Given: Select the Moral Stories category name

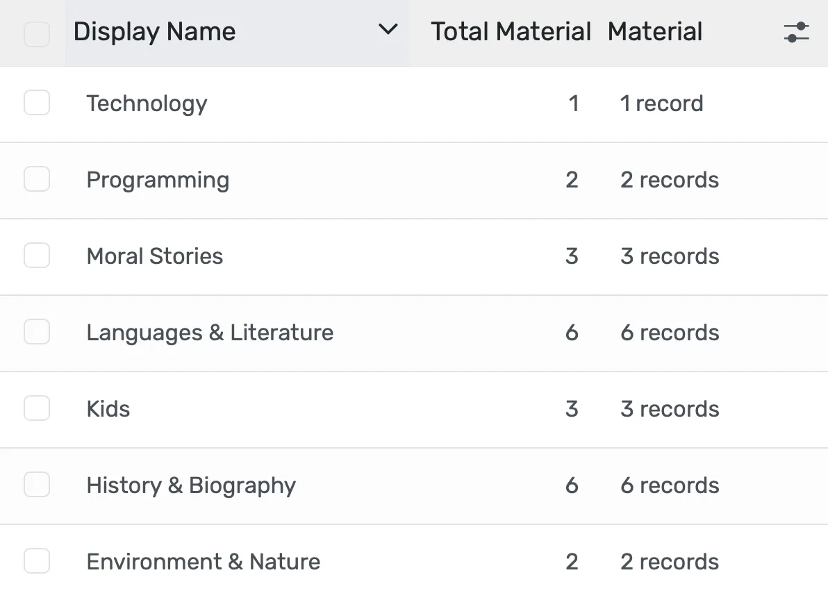Looking at the screenshot, I should point(154,256).
